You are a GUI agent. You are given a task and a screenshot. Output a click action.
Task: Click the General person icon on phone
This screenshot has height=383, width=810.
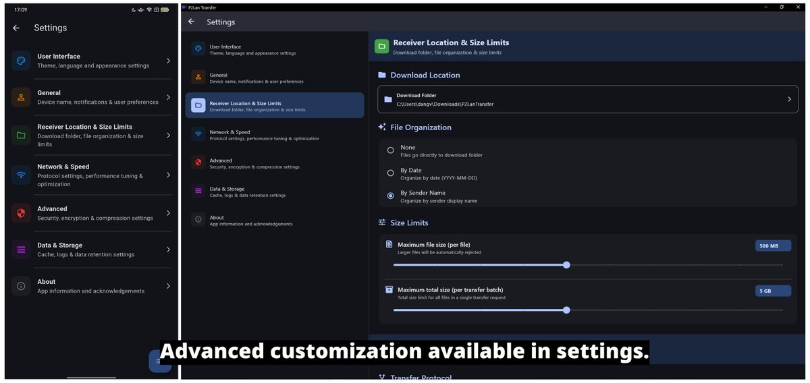(21, 97)
